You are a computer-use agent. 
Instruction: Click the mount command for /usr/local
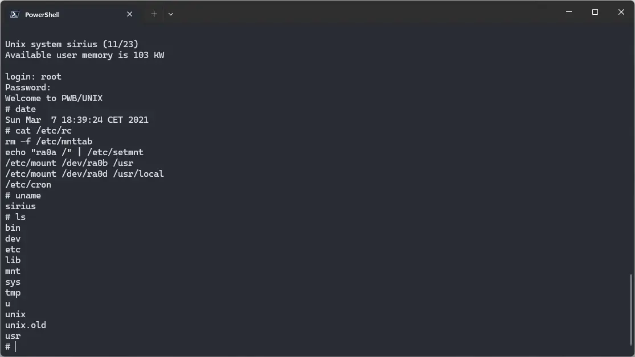pyautogui.click(x=84, y=173)
